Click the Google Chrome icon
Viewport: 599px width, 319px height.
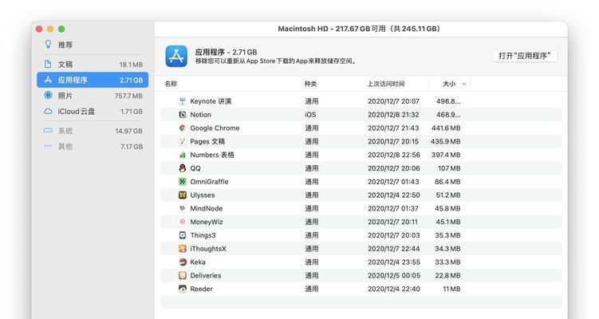[183, 128]
